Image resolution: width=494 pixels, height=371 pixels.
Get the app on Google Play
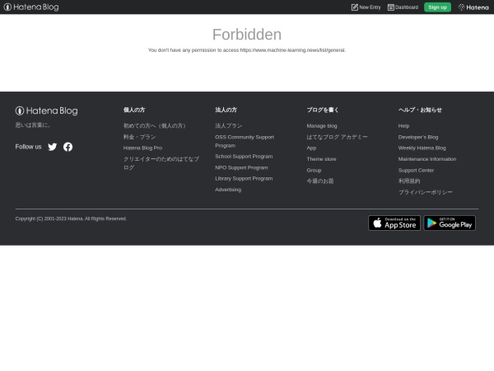tap(450, 223)
